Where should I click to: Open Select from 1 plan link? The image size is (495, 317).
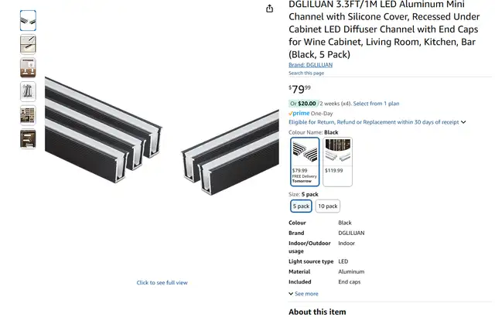376,104
